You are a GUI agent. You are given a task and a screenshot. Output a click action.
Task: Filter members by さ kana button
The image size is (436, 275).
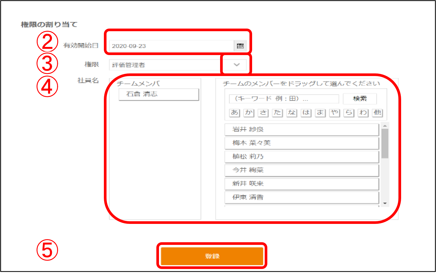pos(263,113)
